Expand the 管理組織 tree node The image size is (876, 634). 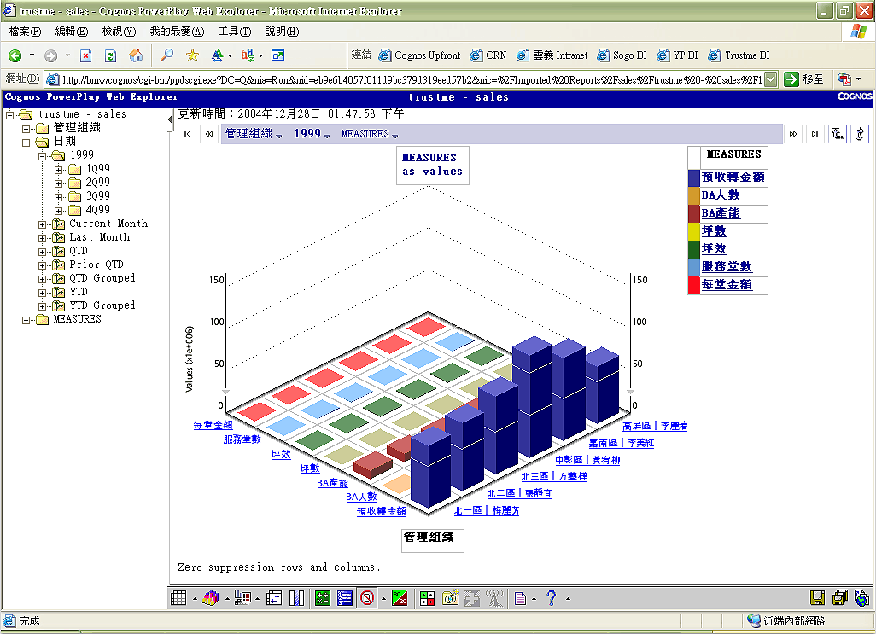(26, 128)
